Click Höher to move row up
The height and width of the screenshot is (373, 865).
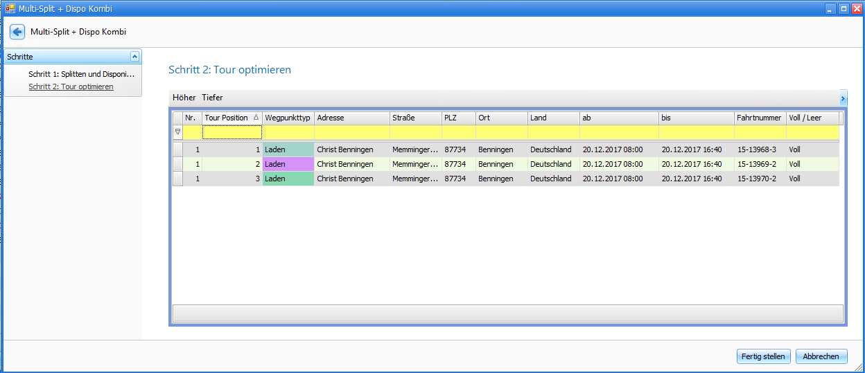click(184, 98)
